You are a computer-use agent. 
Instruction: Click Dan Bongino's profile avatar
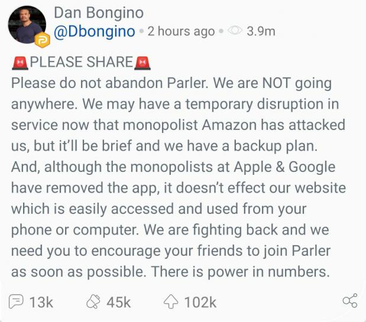pos(26,25)
